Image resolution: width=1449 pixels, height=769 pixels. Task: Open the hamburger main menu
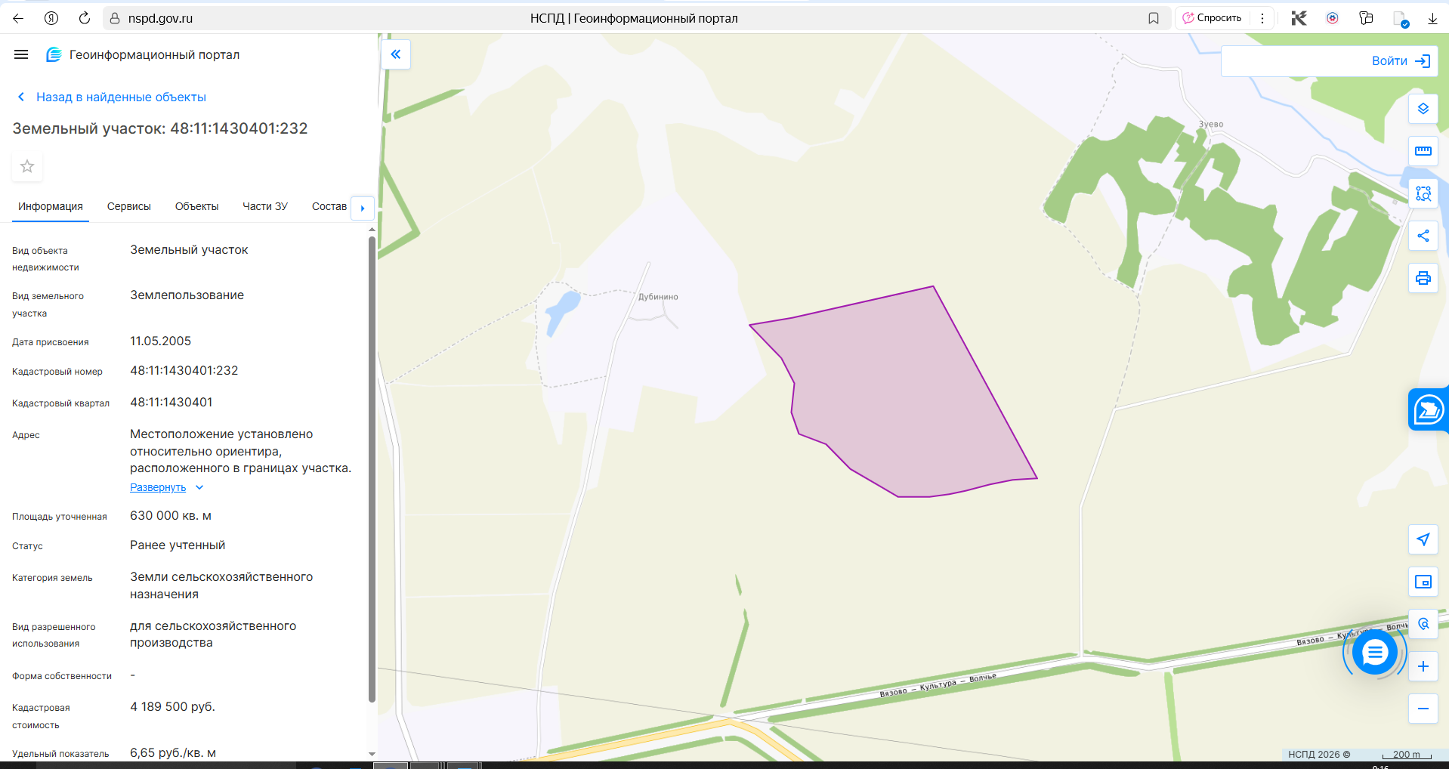click(21, 54)
